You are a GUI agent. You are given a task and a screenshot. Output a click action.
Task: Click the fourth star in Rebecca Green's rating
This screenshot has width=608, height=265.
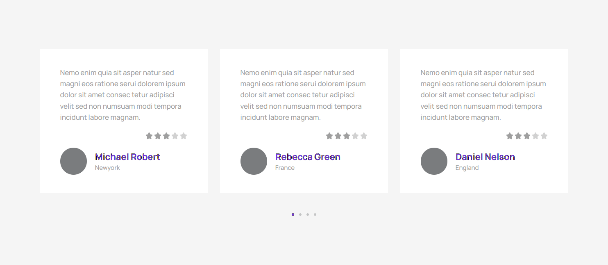pyautogui.click(x=355, y=136)
